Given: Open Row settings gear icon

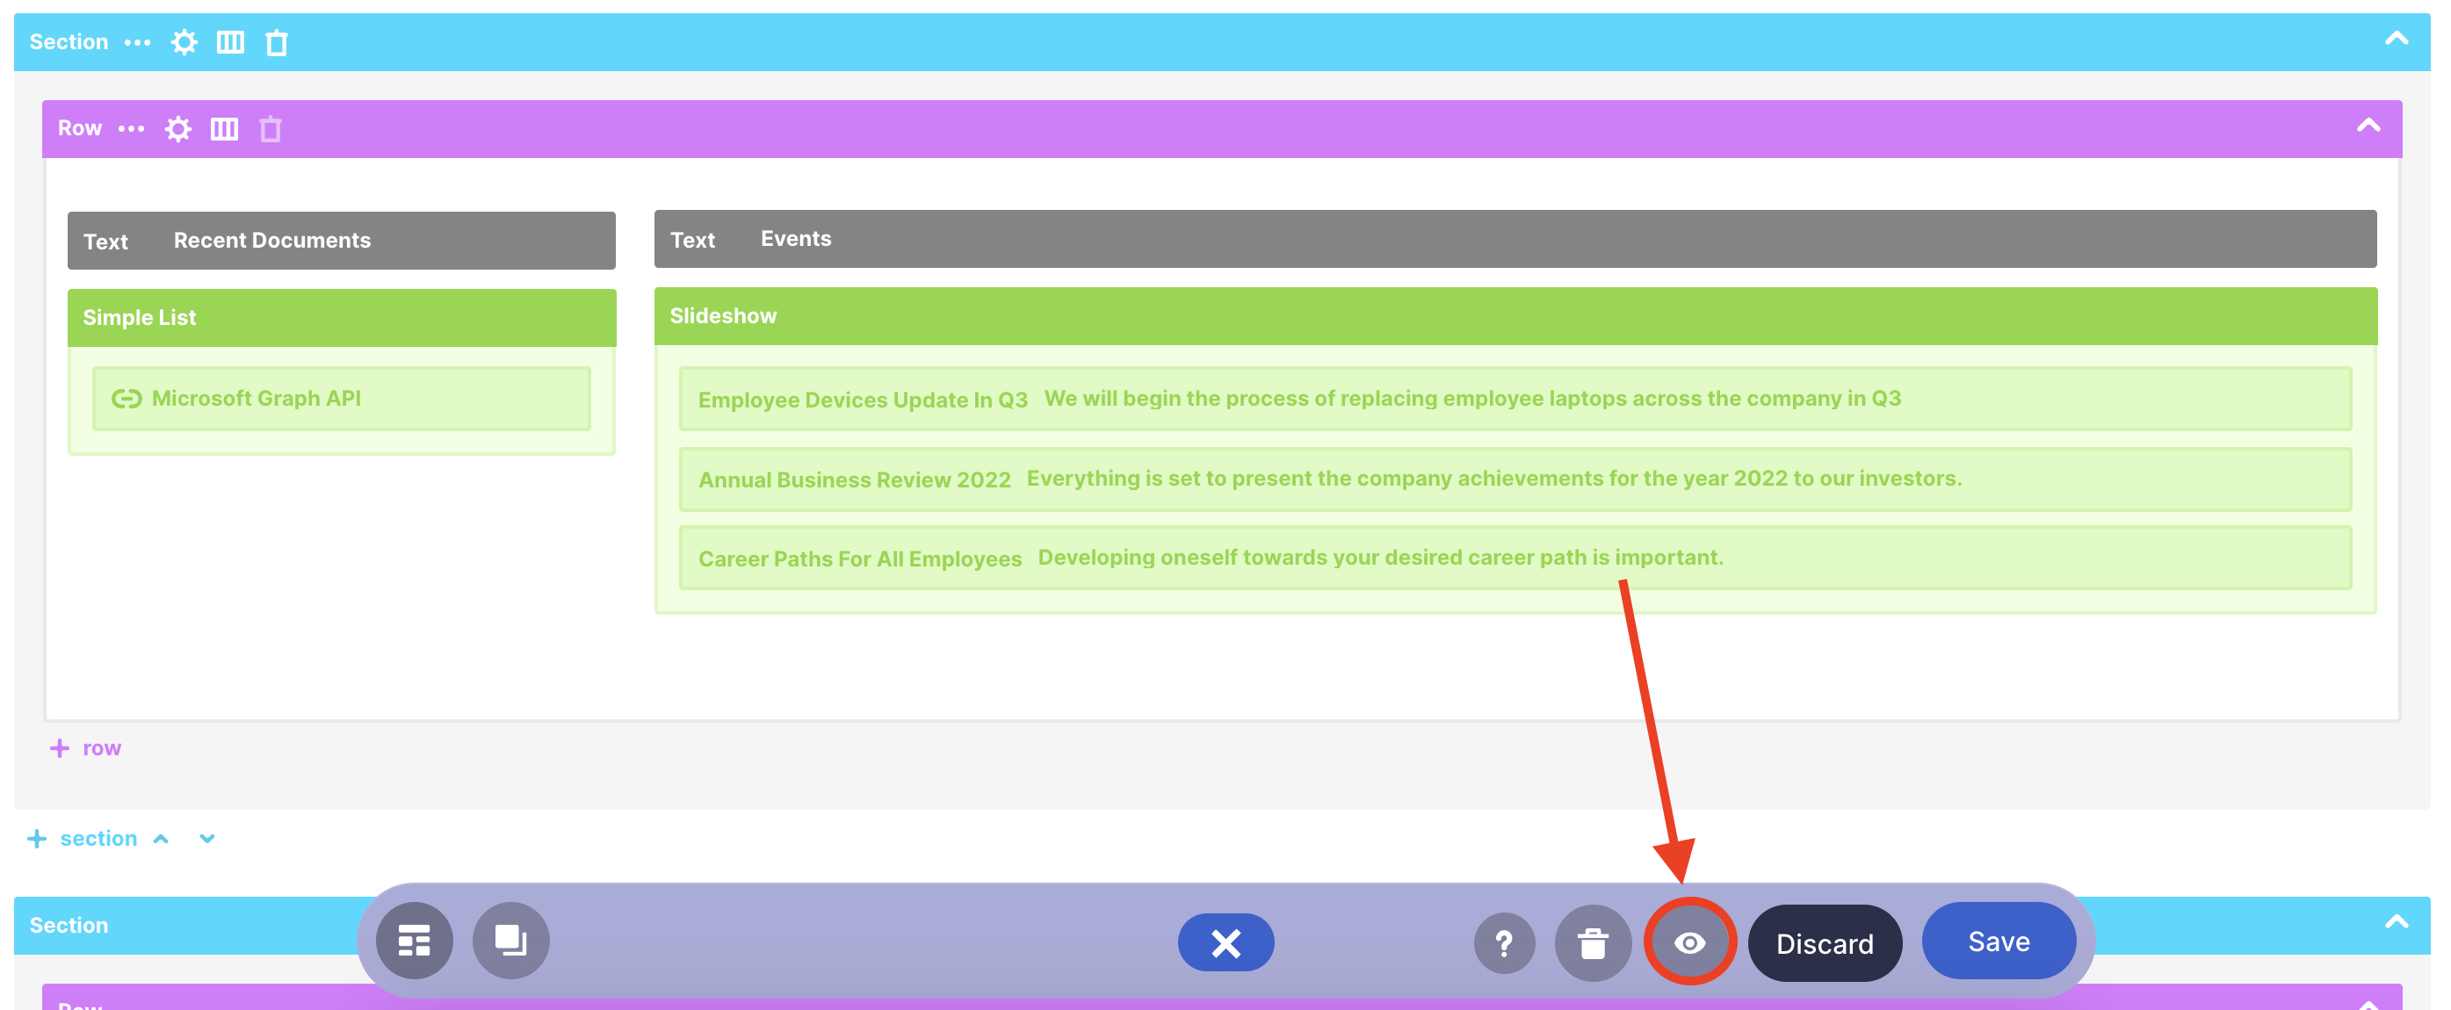Looking at the screenshot, I should [178, 128].
